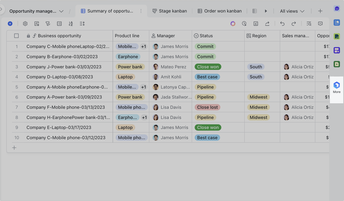This screenshot has width=344, height=201.
Task: Sort records with the A-Z sort icon
Action: coord(71,24)
